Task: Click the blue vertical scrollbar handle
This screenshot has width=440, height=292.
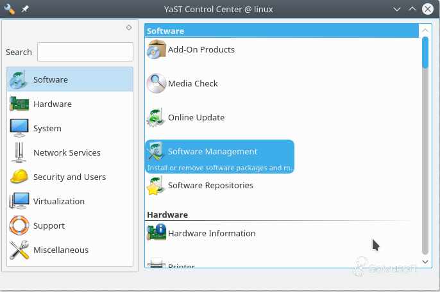Action: (425, 53)
